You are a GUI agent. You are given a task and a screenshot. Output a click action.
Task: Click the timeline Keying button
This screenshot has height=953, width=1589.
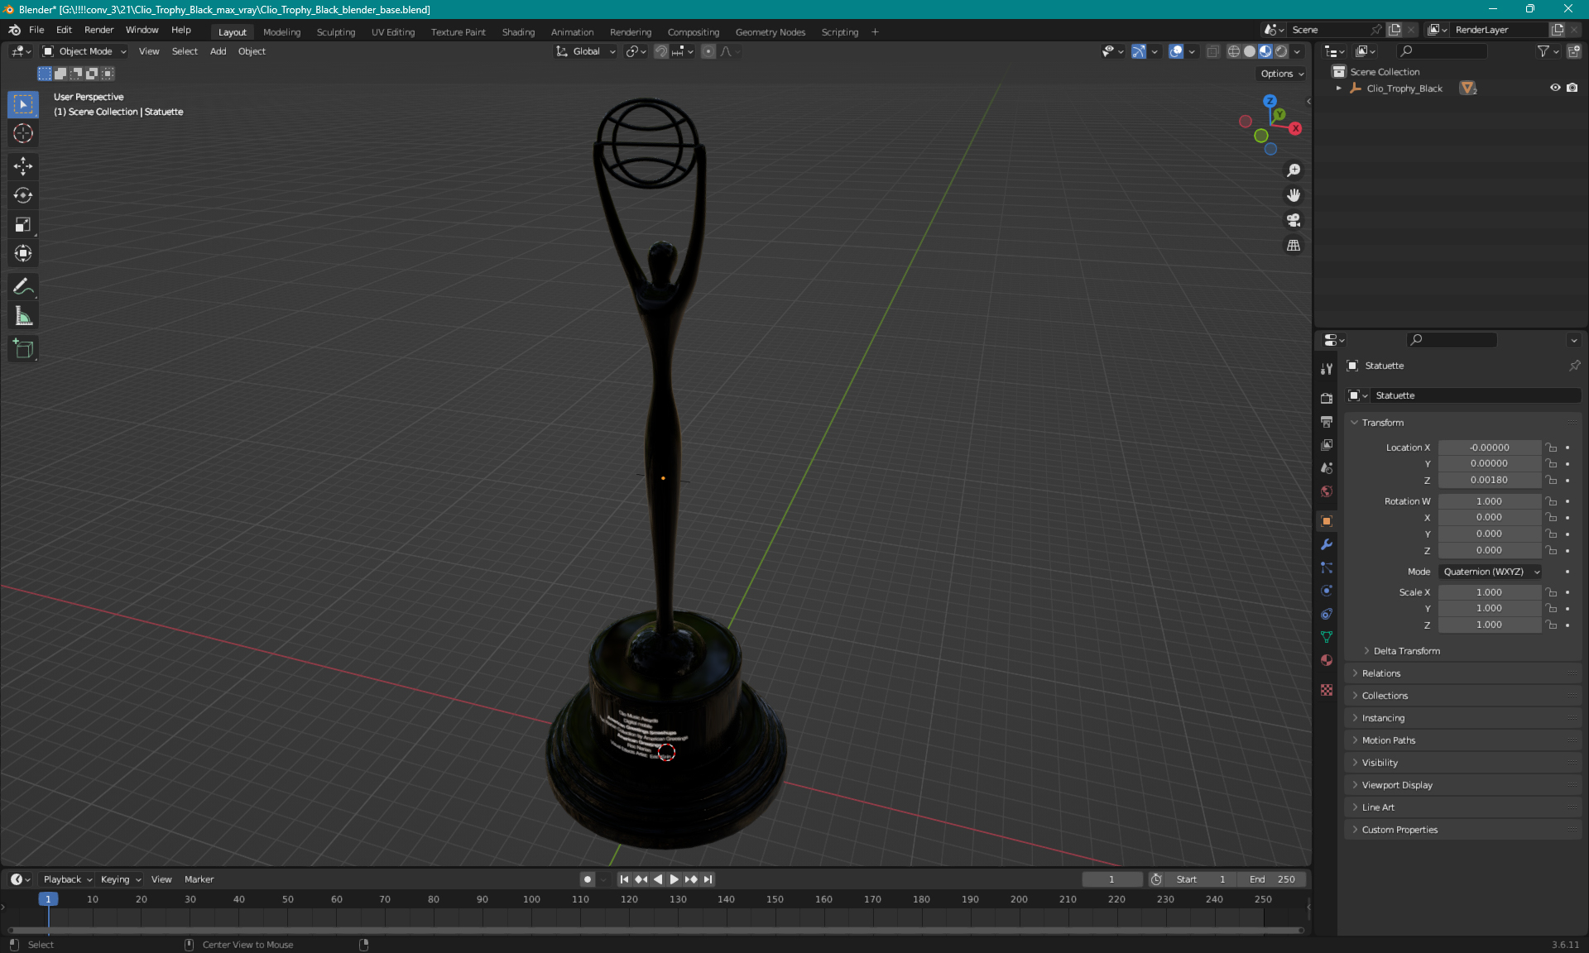tap(120, 879)
